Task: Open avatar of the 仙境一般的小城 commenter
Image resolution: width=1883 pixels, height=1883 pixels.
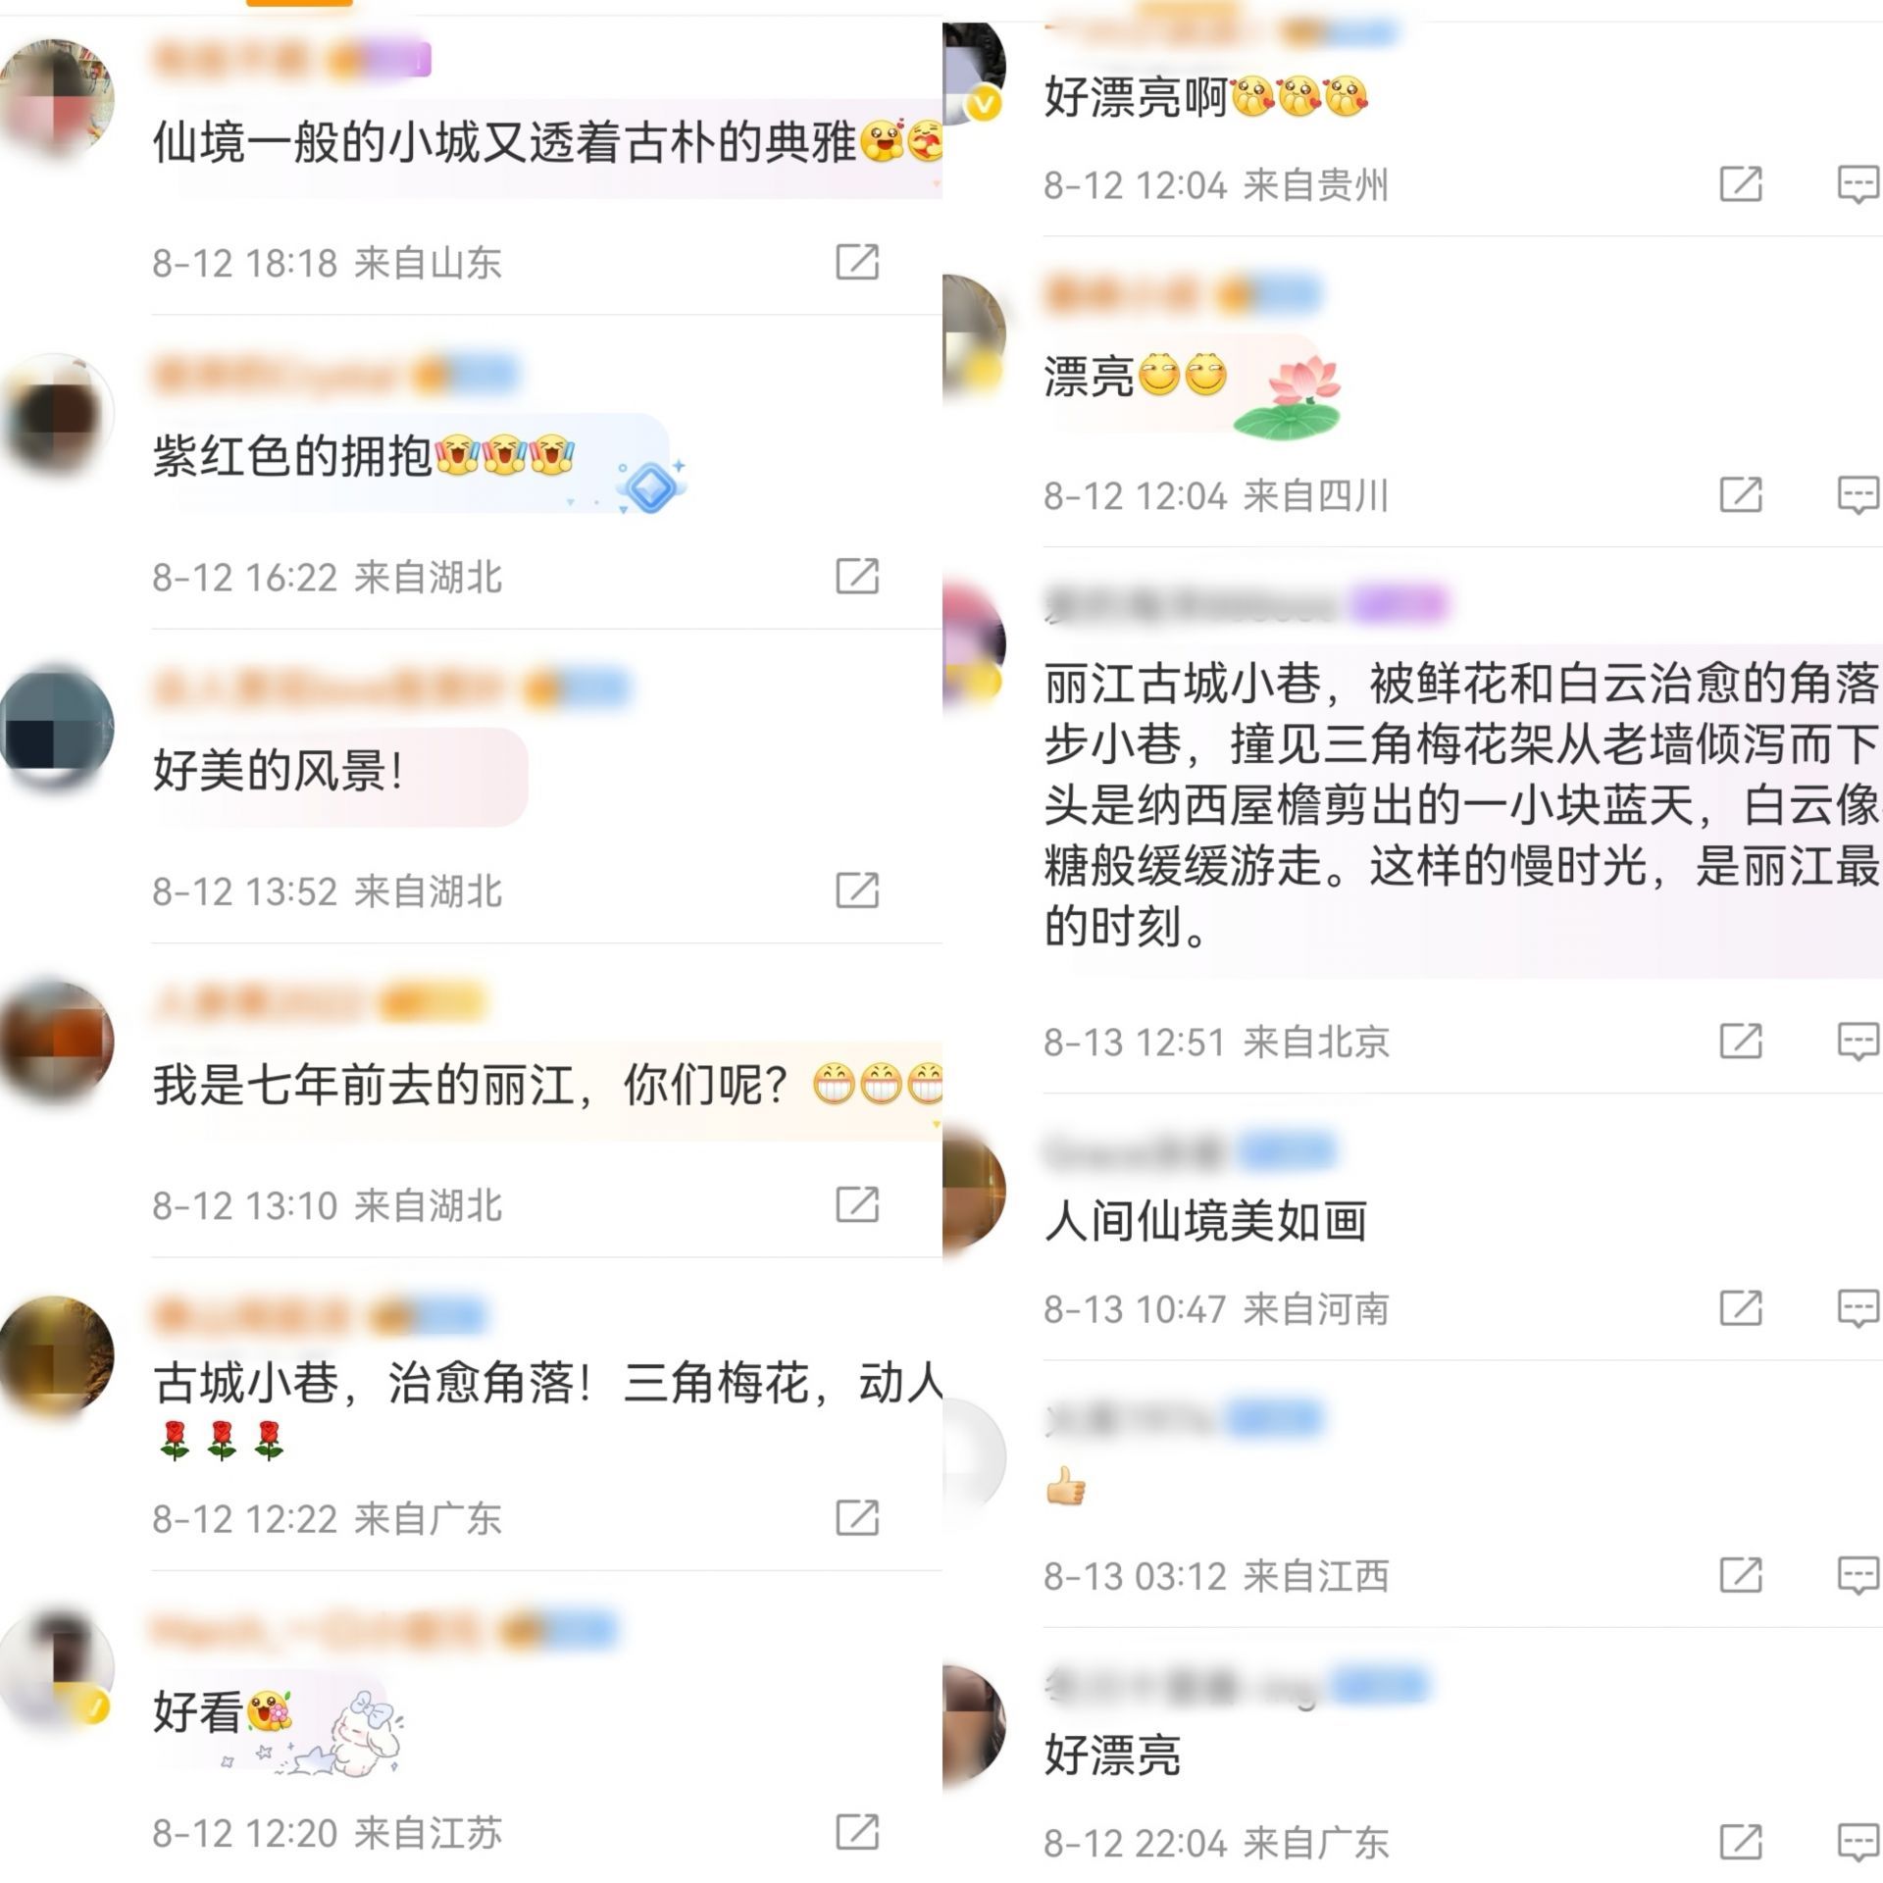Action: pyautogui.click(x=57, y=98)
